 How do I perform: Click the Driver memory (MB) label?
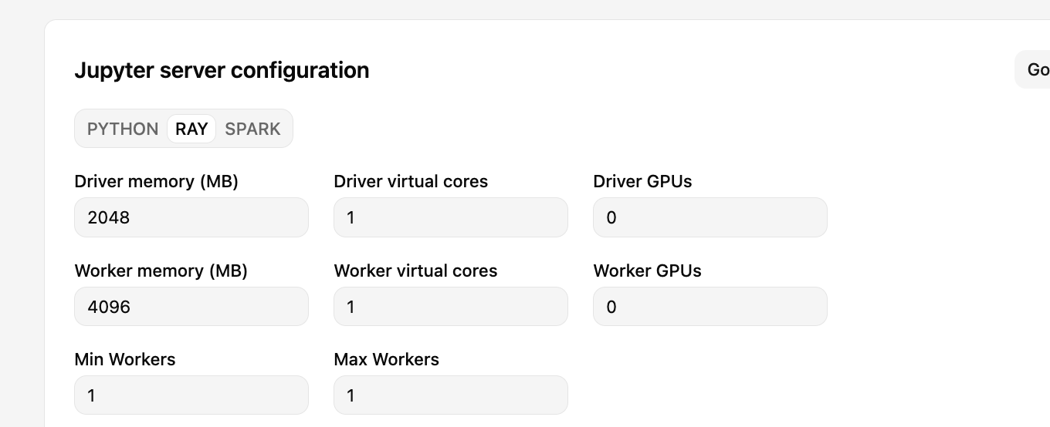point(157,182)
